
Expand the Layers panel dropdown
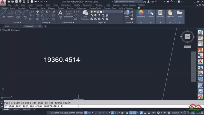(x=101, y=23)
